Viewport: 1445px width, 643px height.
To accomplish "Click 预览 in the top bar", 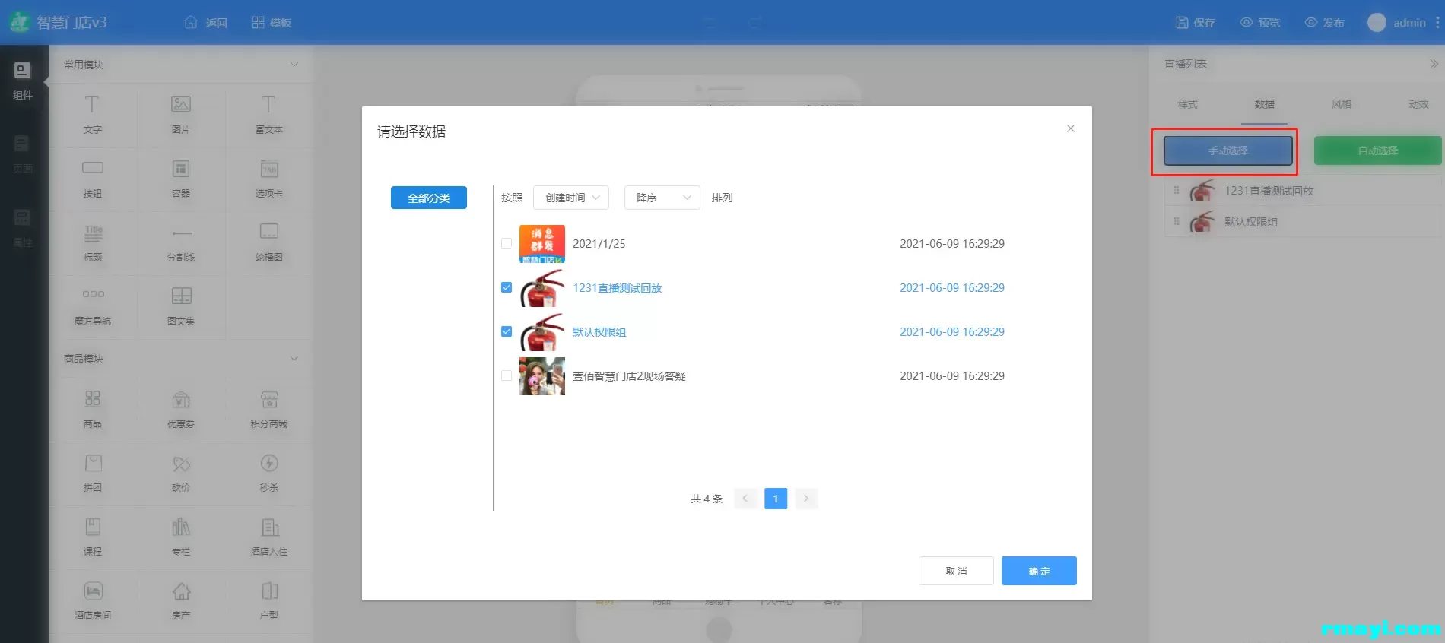I will 1260,23.
